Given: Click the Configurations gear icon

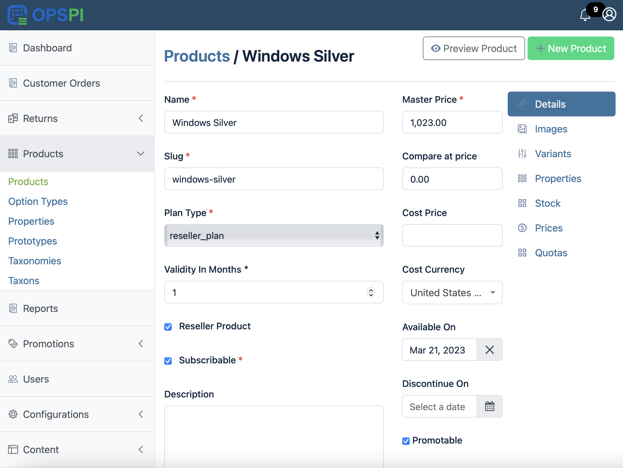Looking at the screenshot, I should point(13,414).
